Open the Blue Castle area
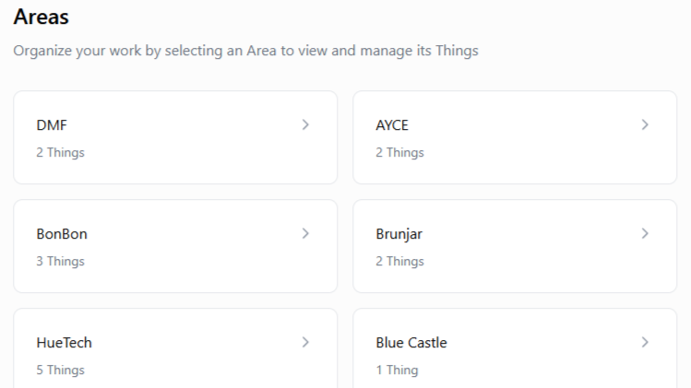 (411, 343)
